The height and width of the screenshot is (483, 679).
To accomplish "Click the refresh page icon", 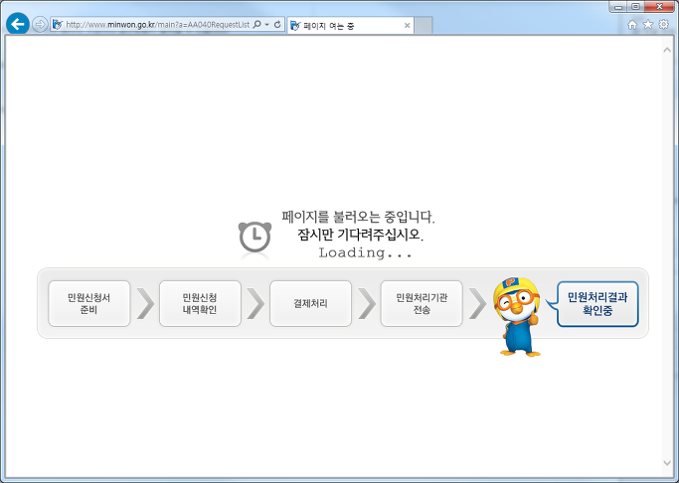I will 277,25.
